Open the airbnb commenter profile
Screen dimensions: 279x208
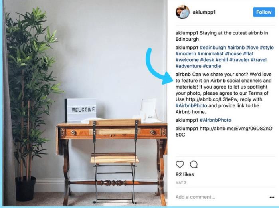[183, 75]
